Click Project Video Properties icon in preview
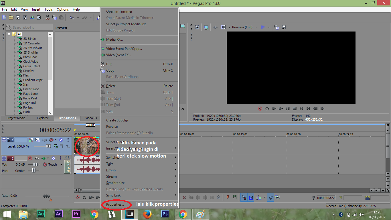The image size is (391, 220). pos(197,27)
